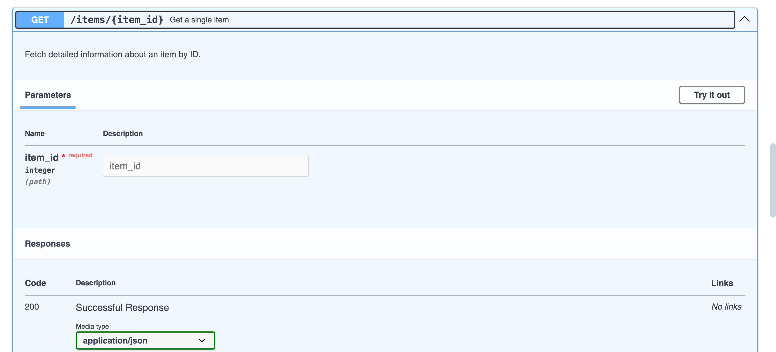Click the (path) parameter location label
Screen dimensions: 776x352
coord(38,181)
